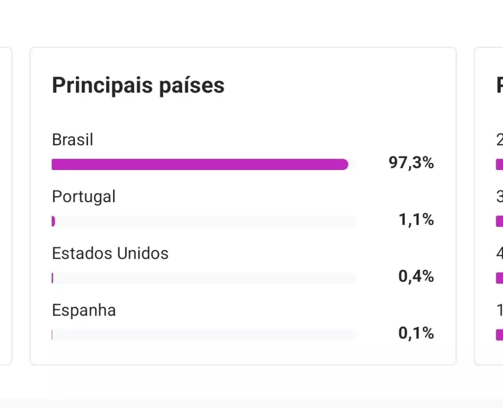
Task: Click the Principais países card heading
Action: (138, 86)
